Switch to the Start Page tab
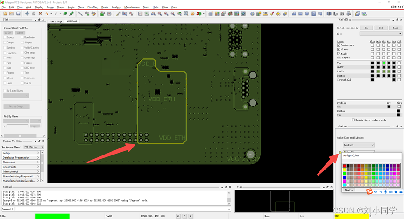Viewport: 404px width, 219px height. click(56, 21)
